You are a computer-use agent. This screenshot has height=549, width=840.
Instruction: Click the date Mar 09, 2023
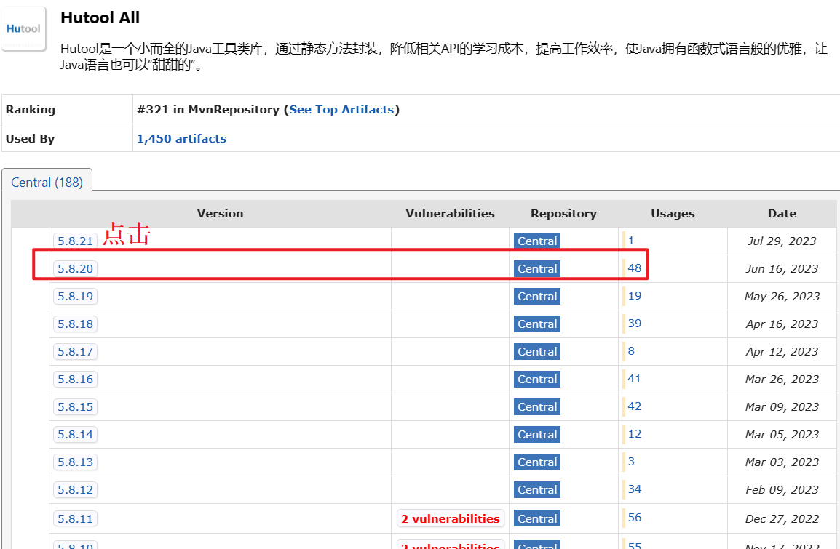[x=782, y=407]
